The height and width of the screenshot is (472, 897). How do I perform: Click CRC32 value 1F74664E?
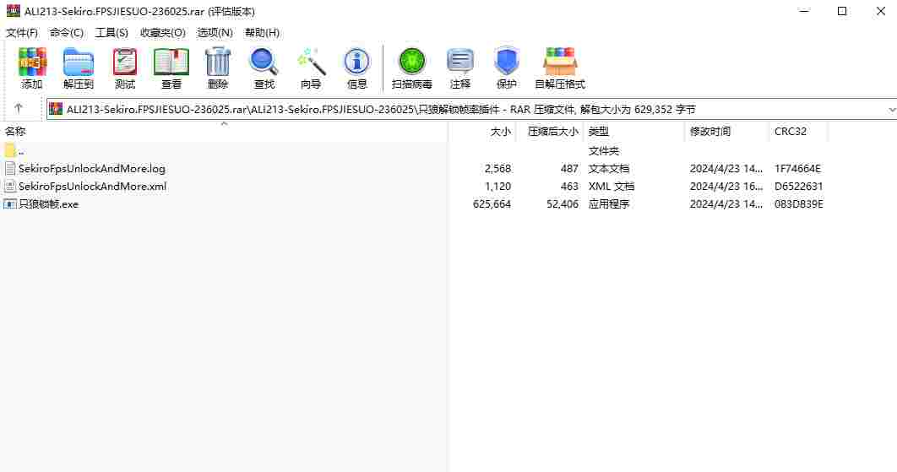(797, 169)
